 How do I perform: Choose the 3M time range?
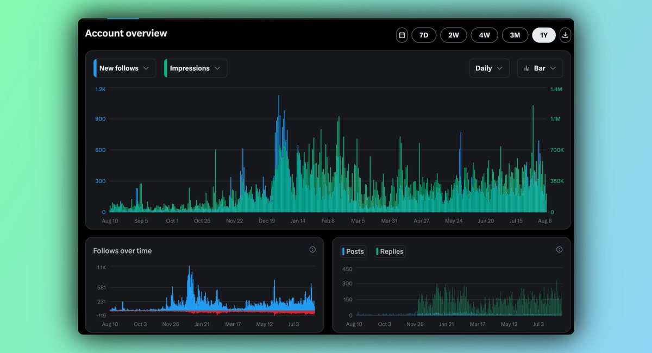point(515,35)
